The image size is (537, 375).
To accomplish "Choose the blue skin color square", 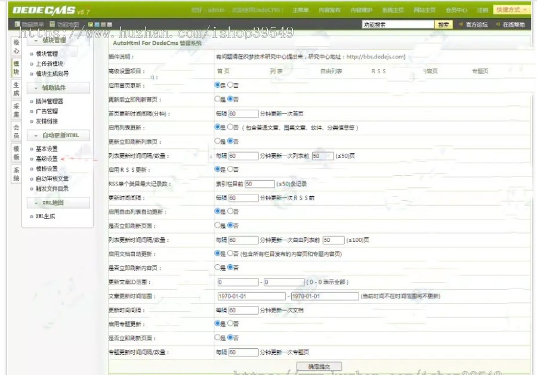I will click(97, 24).
